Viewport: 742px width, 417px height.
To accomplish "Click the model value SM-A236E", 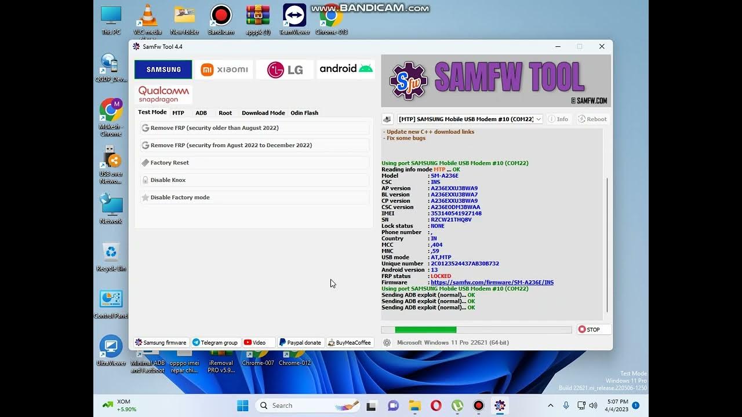I will (x=445, y=175).
